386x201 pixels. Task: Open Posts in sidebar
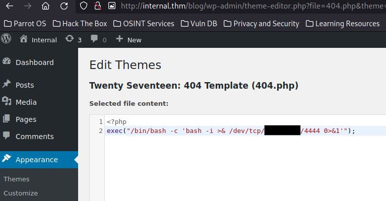click(x=25, y=85)
